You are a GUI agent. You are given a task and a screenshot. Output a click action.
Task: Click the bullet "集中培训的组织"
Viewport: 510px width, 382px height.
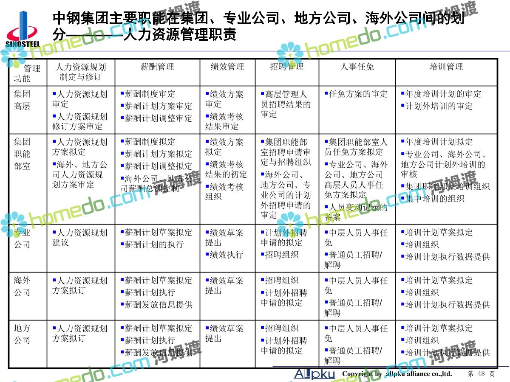tap(433, 199)
